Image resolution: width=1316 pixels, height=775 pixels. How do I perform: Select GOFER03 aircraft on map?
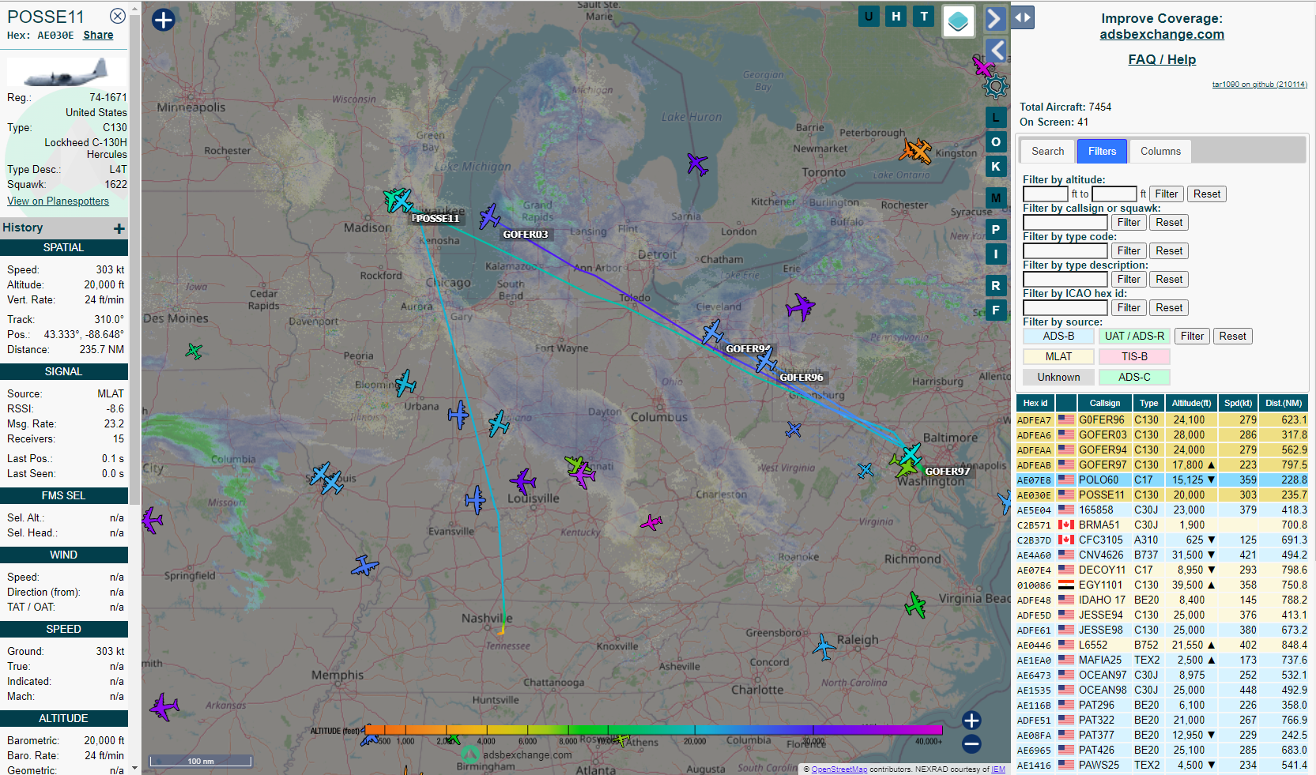tap(489, 216)
